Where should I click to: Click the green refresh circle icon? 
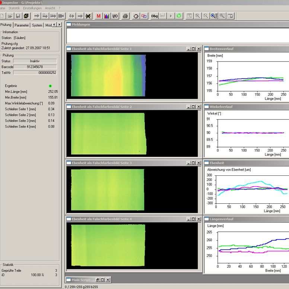(179, 16)
